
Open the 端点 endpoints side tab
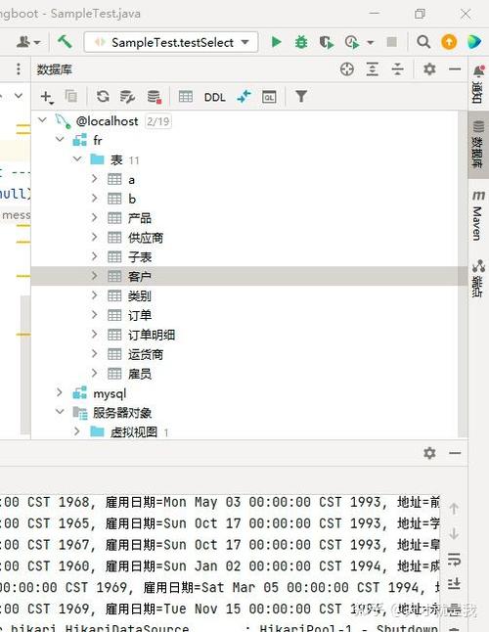coord(478,278)
